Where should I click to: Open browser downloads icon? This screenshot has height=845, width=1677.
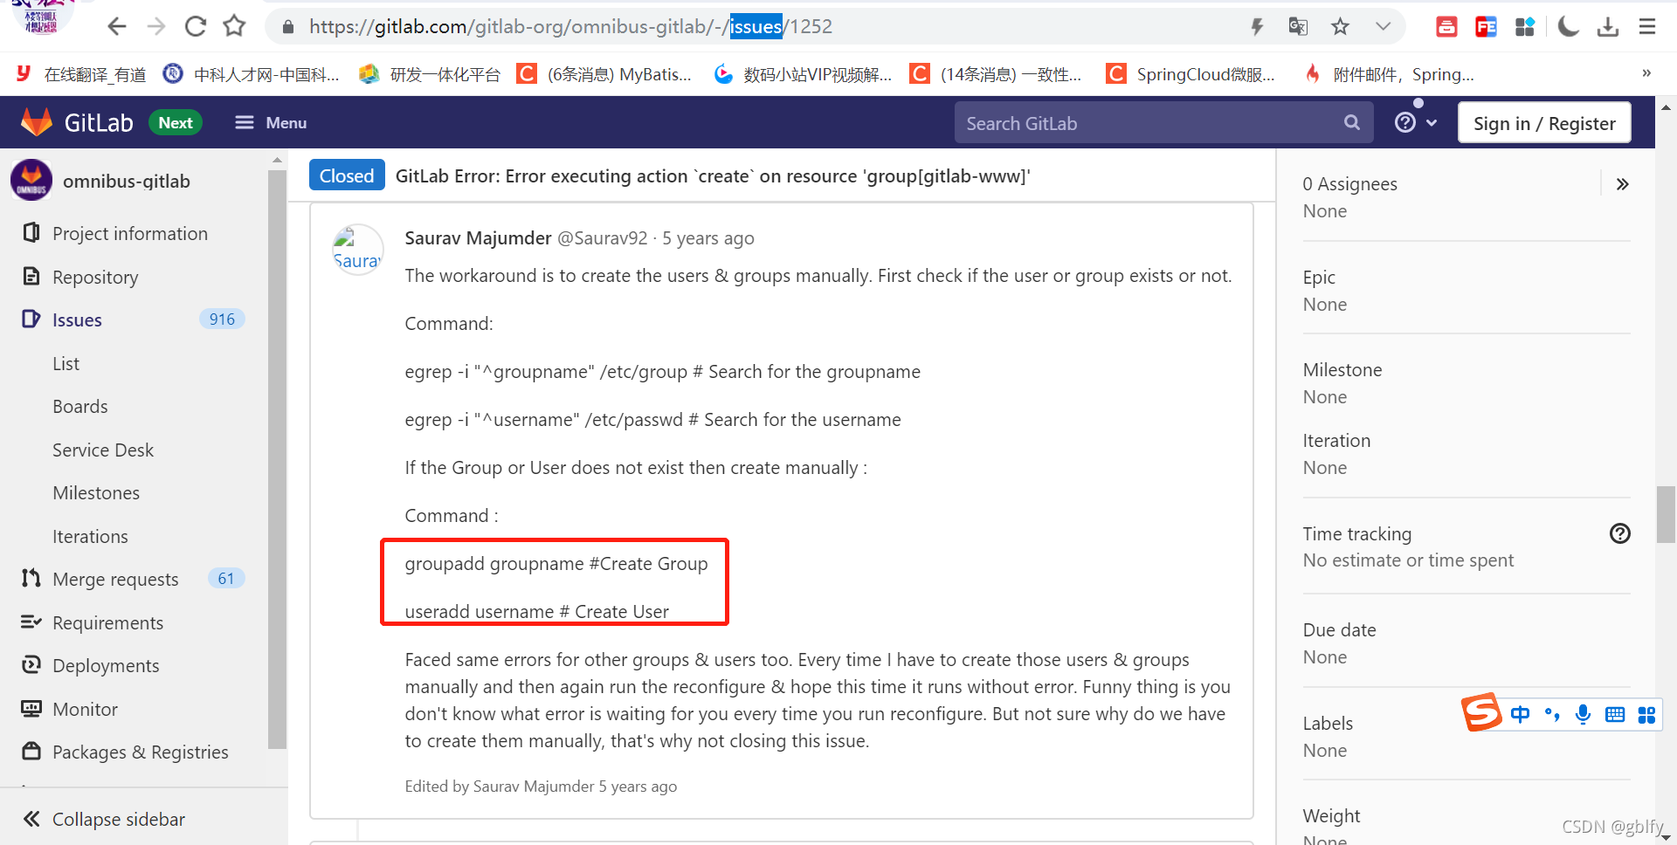(1608, 26)
